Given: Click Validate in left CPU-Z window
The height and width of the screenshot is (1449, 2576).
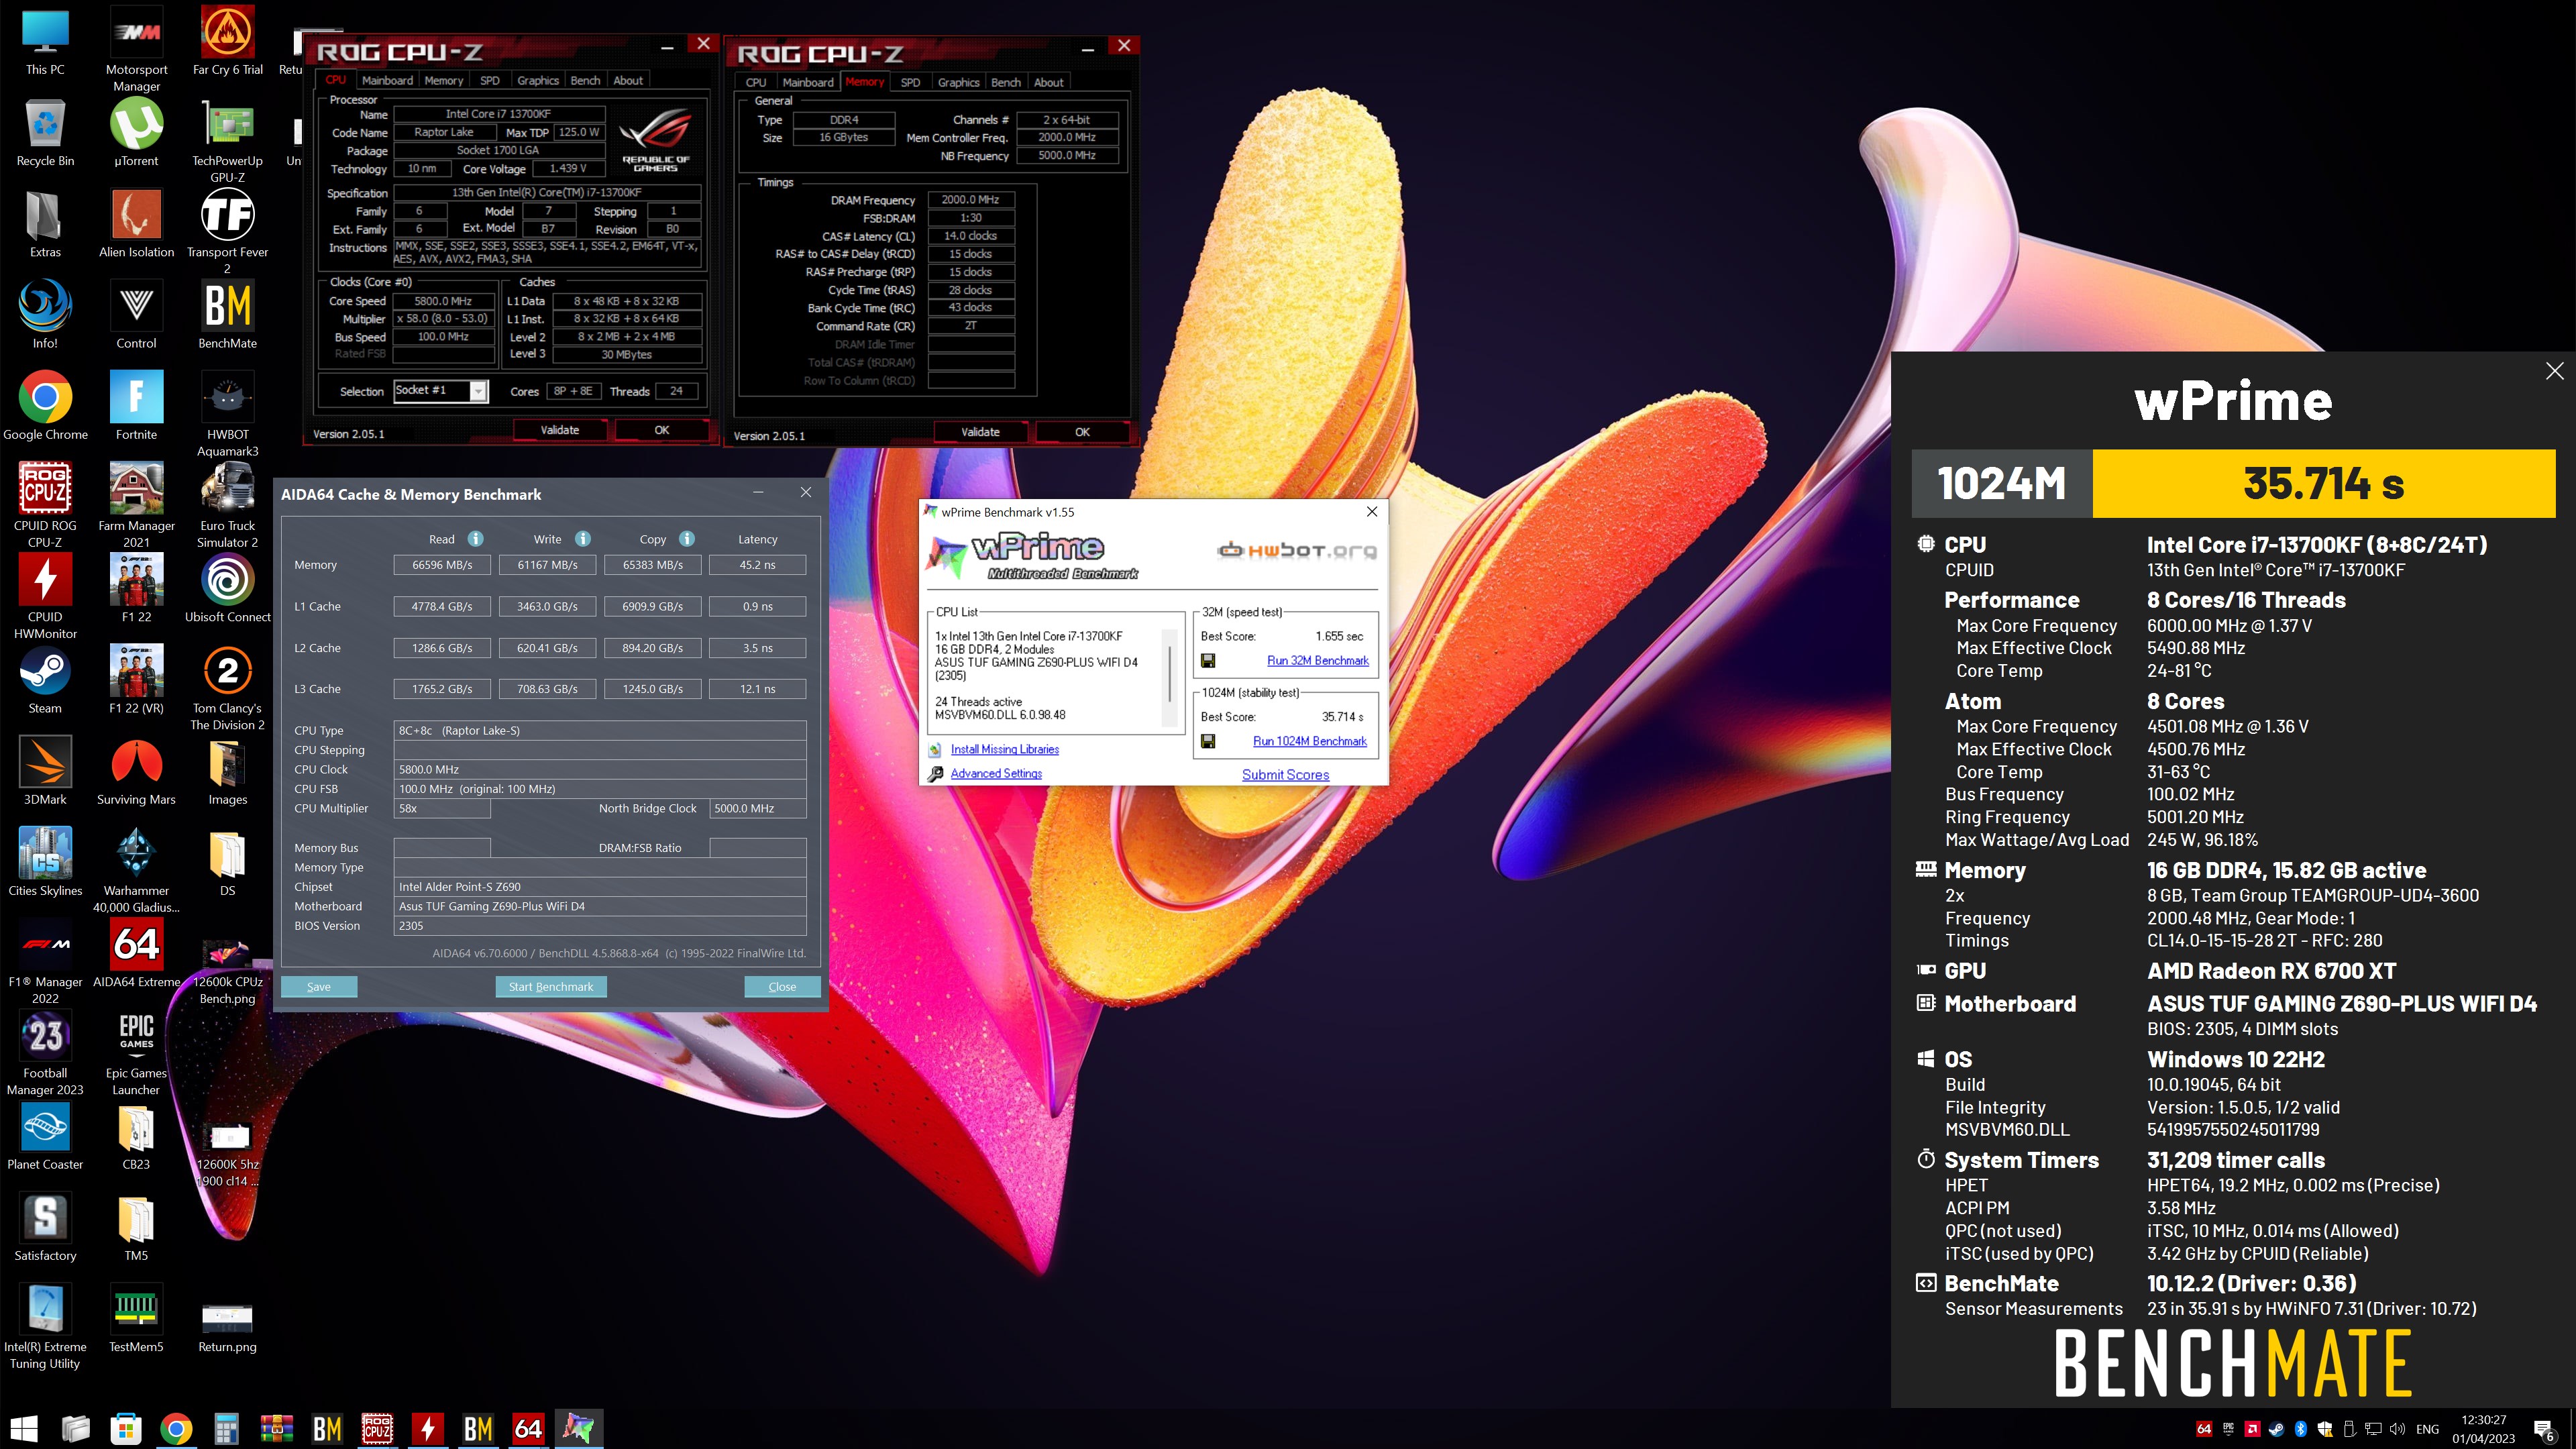Looking at the screenshot, I should (560, 430).
